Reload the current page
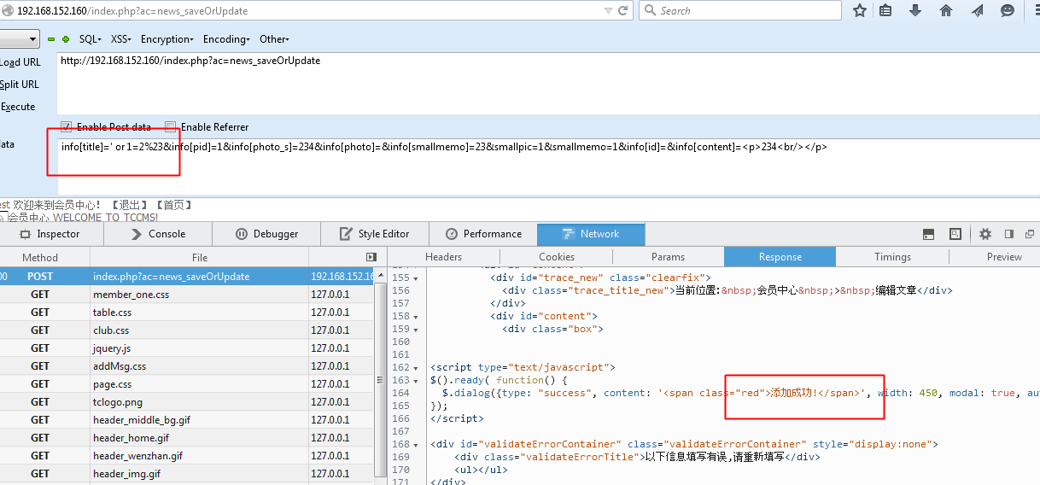Image resolution: width=1040 pixels, height=485 pixels. point(623,10)
